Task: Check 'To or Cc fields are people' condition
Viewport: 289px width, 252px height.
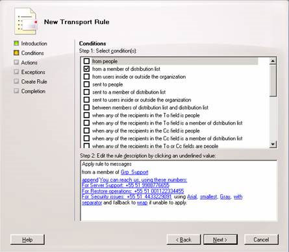Action: [86, 145]
